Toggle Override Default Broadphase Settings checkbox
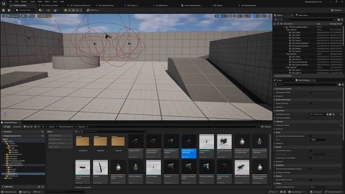The image size is (345, 194). coord(310,169)
